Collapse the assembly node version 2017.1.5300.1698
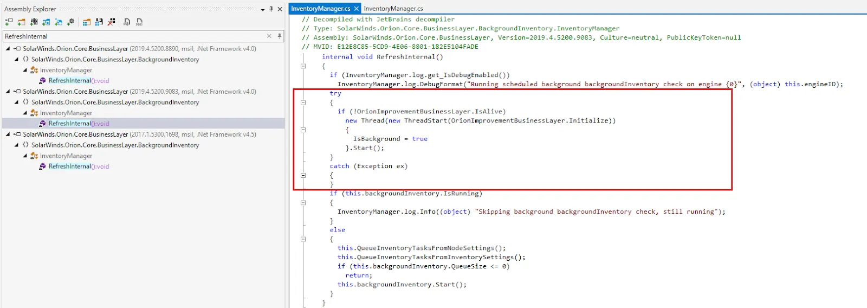Image resolution: width=867 pixels, height=308 pixels. point(8,134)
